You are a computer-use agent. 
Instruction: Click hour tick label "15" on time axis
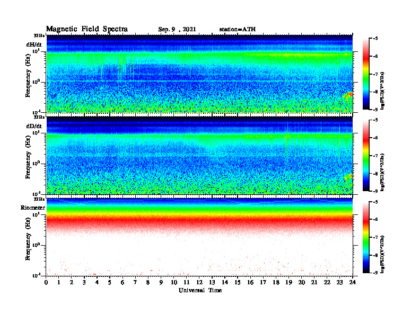[238, 282]
